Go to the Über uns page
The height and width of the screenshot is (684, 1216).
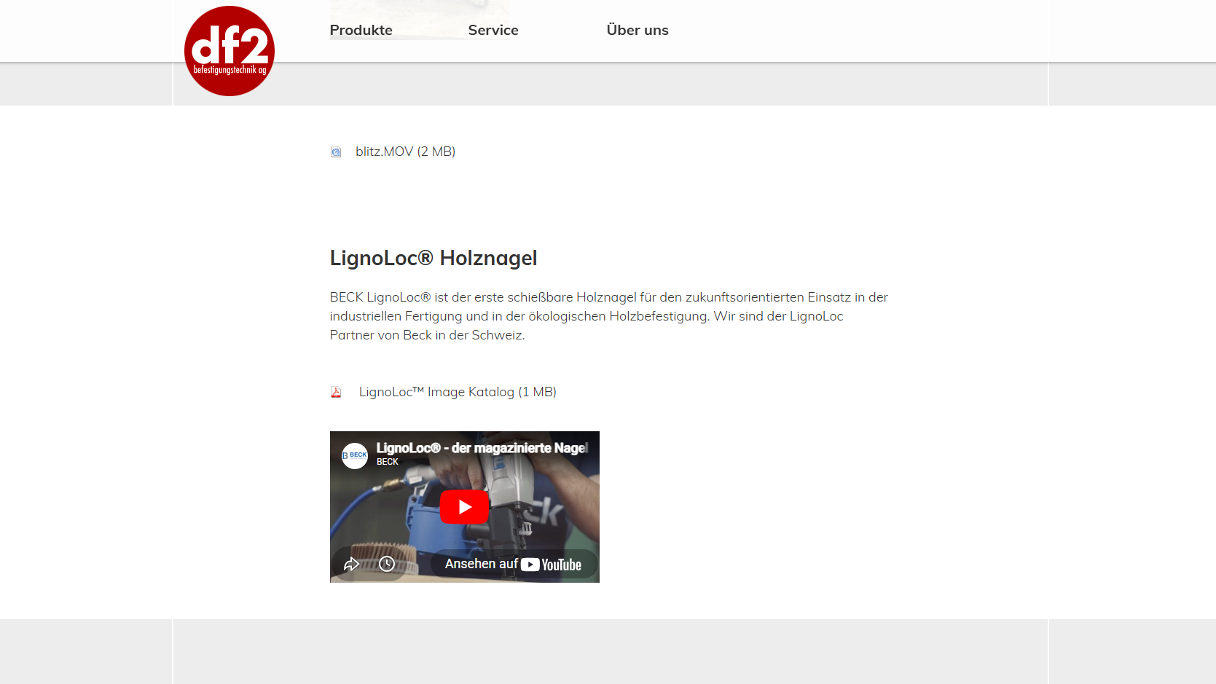click(x=638, y=30)
